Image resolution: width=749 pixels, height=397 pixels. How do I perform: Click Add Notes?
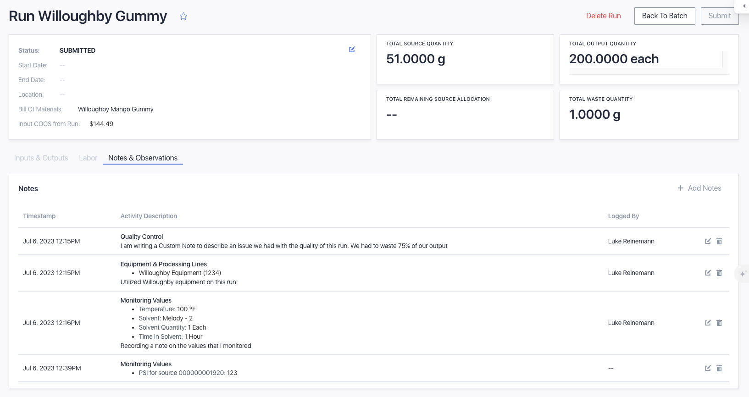pos(699,188)
